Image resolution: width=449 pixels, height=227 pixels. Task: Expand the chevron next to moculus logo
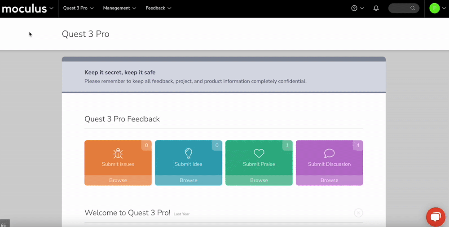point(52,8)
